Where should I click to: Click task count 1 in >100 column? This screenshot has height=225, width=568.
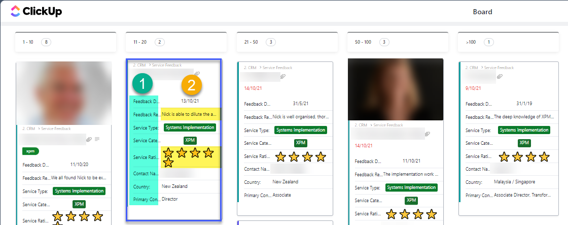pos(489,42)
